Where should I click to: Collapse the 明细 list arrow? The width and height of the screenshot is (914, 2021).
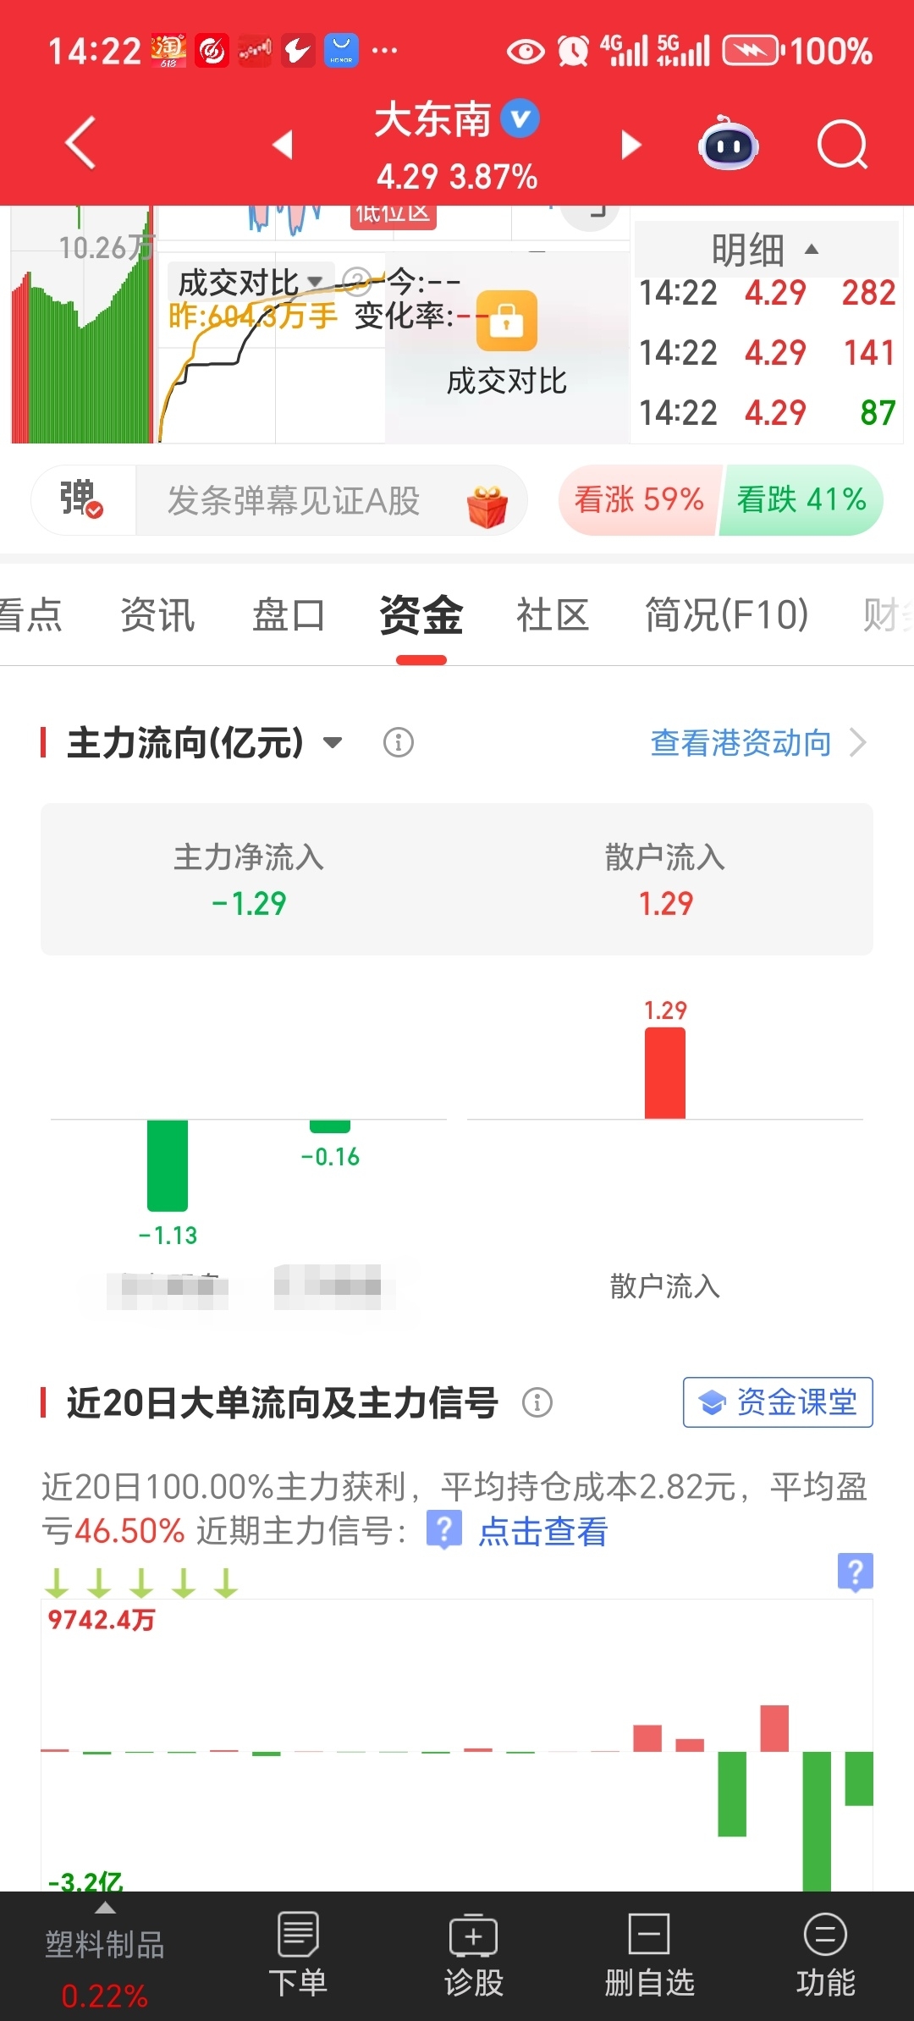click(812, 249)
